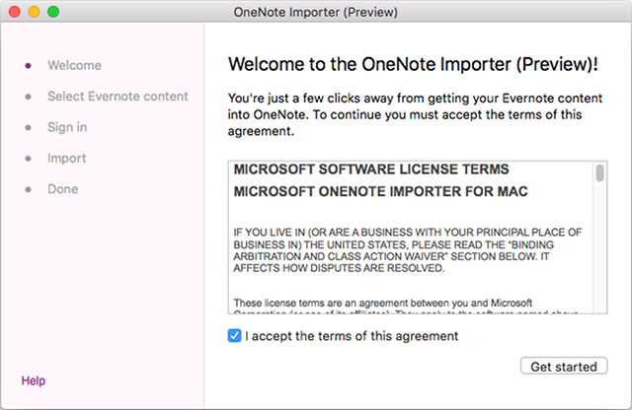This screenshot has height=410, width=632.
Task: Close the OneNote Importer window
Action: tap(15, 12)
